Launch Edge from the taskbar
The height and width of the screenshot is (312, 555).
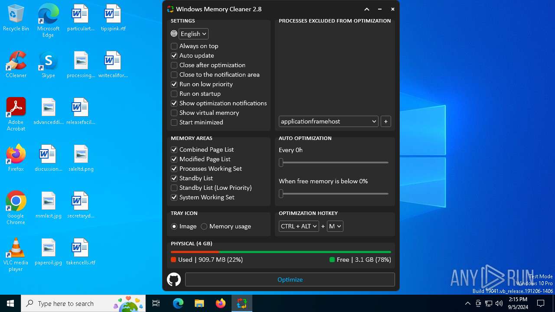tap(178, 303)
